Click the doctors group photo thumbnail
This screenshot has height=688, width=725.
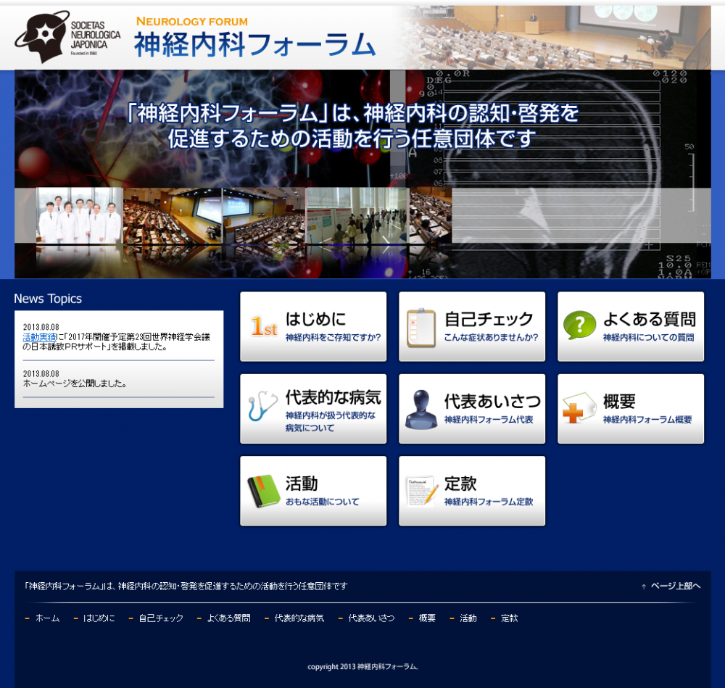79,215
